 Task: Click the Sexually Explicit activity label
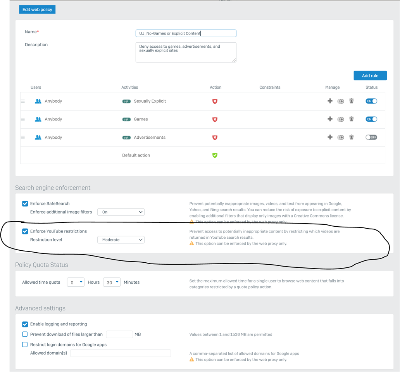pos(150,101)
